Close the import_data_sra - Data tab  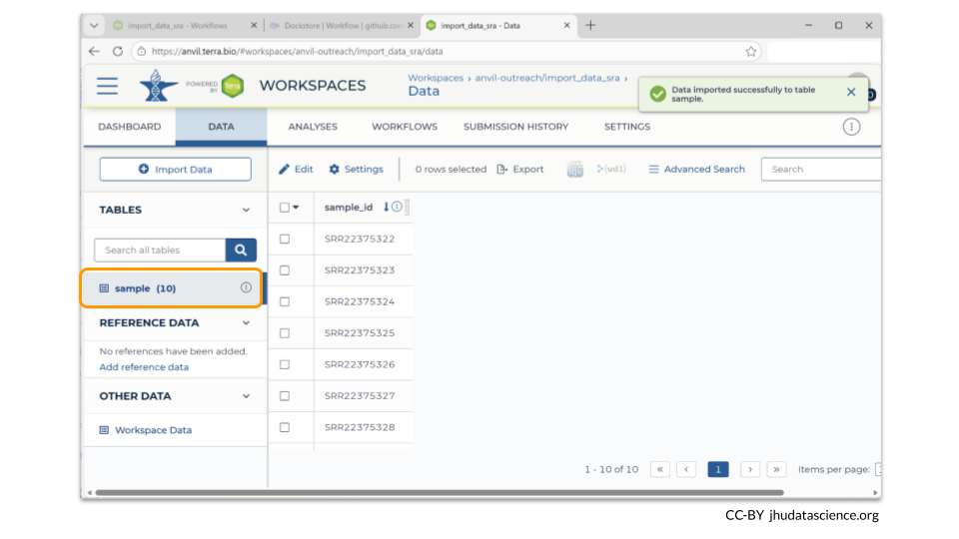[x=567, y=26]
